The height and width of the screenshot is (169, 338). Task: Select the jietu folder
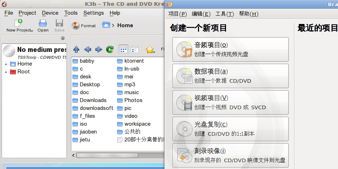81,140
